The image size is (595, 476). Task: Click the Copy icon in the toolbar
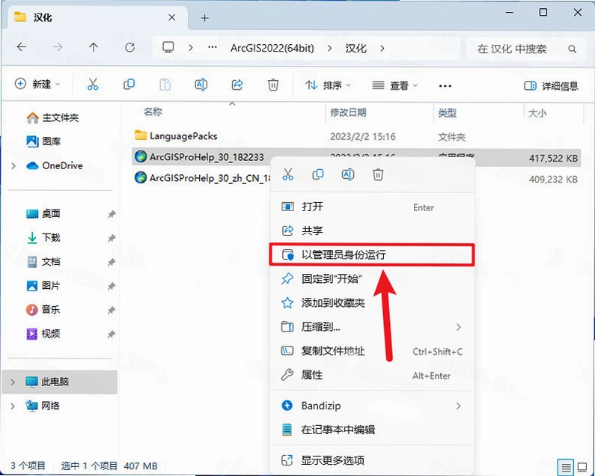[129, 85]
